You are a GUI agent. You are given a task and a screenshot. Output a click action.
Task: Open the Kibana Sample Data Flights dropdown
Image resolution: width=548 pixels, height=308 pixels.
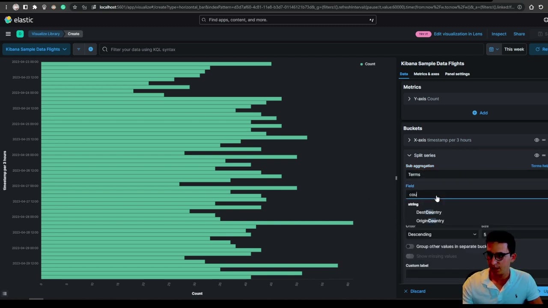click(x=36, y=49)
